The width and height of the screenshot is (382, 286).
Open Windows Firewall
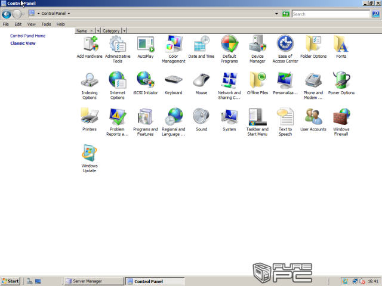click(341, 122)
